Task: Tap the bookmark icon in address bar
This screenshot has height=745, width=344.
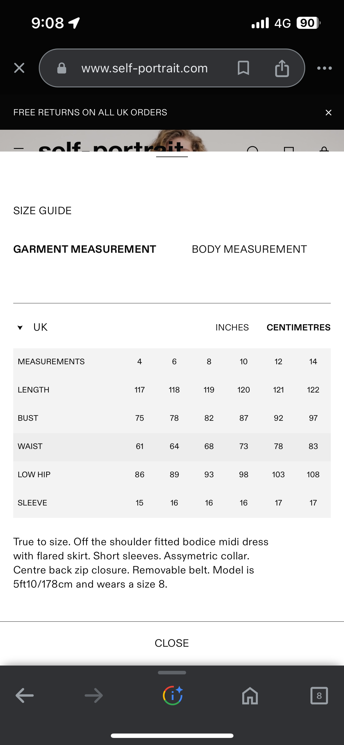Action: pos(243,68)
